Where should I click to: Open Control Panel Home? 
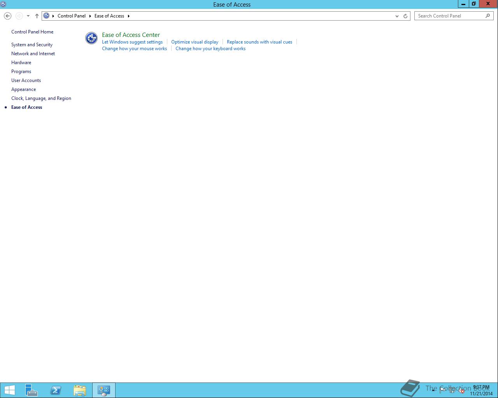pos(32,32)
